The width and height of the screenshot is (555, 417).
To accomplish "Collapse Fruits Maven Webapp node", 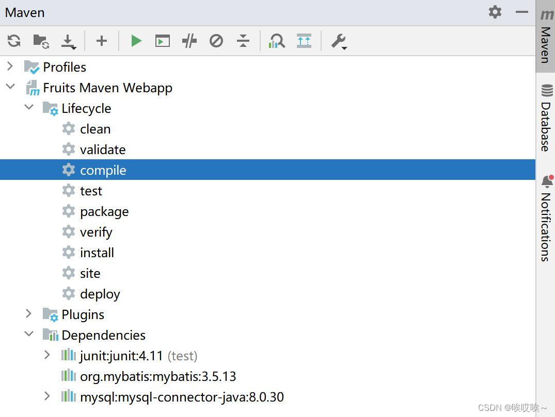I will click(x=11, y=86).
